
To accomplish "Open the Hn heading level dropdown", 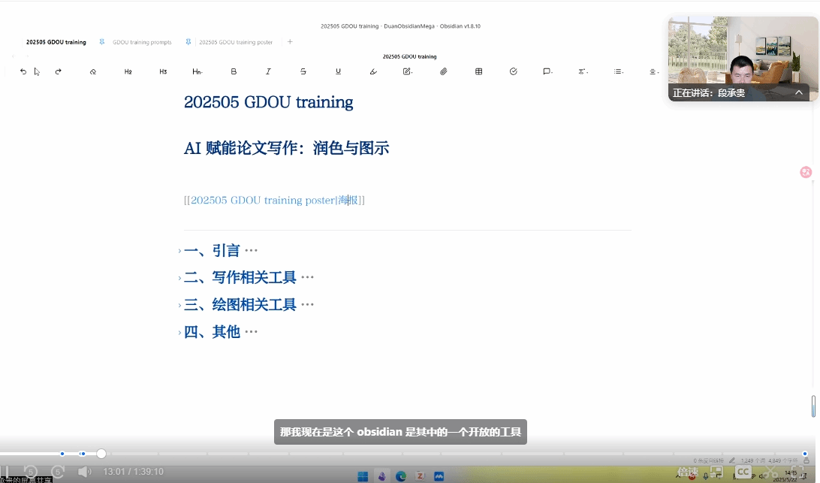I will (x=197, y=71).
